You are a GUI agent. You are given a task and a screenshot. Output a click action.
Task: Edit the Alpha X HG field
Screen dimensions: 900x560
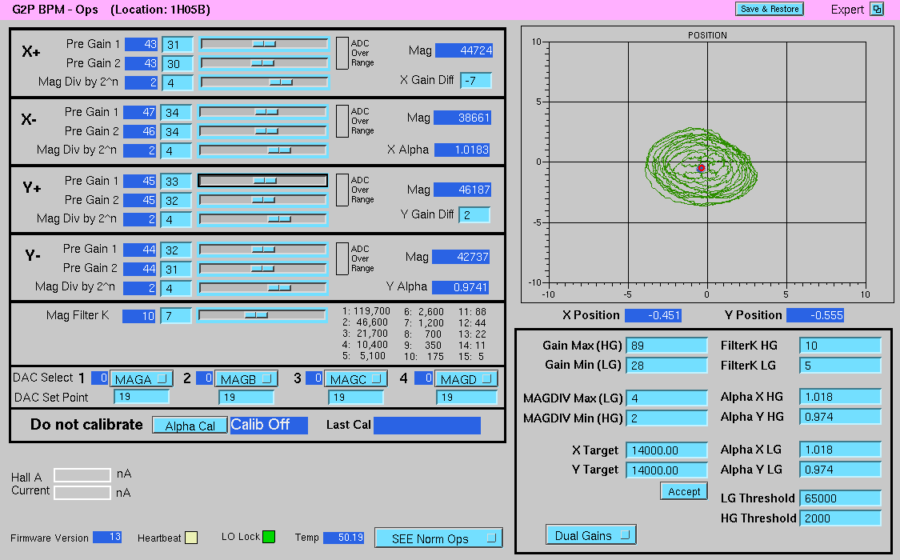coord(840,397)
